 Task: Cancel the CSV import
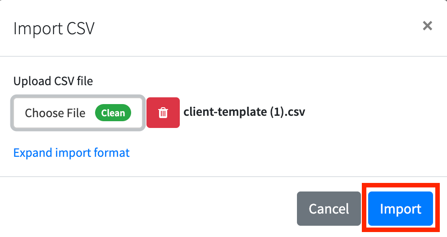click(328, 209)
